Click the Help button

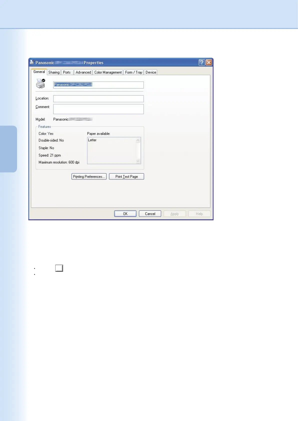coord(199,214)
